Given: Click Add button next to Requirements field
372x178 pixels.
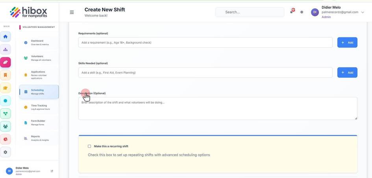Looking at the screenshot, I should coord(347,42).
